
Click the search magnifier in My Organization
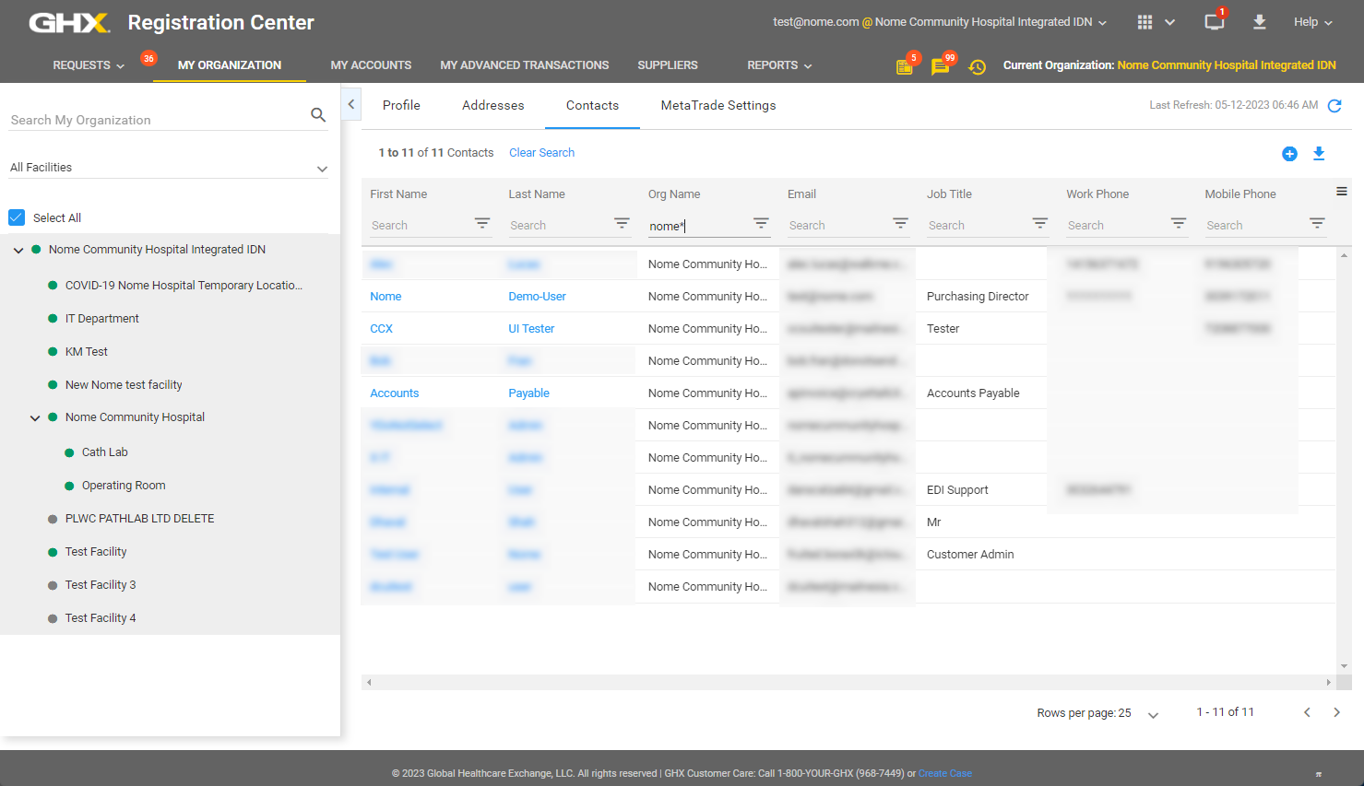(318, 115)
